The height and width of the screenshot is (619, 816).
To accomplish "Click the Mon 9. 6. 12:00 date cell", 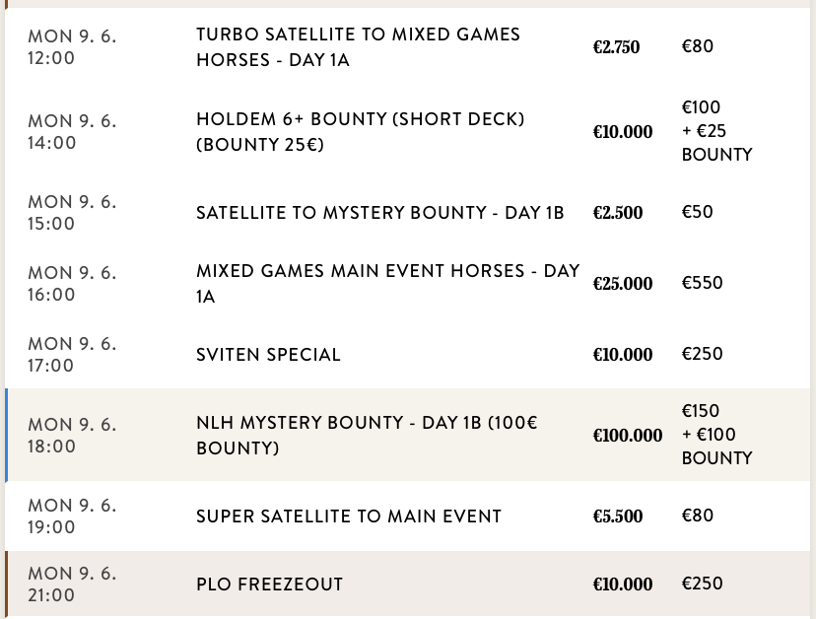I will tap(72, 47).
